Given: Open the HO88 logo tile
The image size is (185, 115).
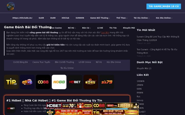Looking at the screenshot, I should (59, 82).
